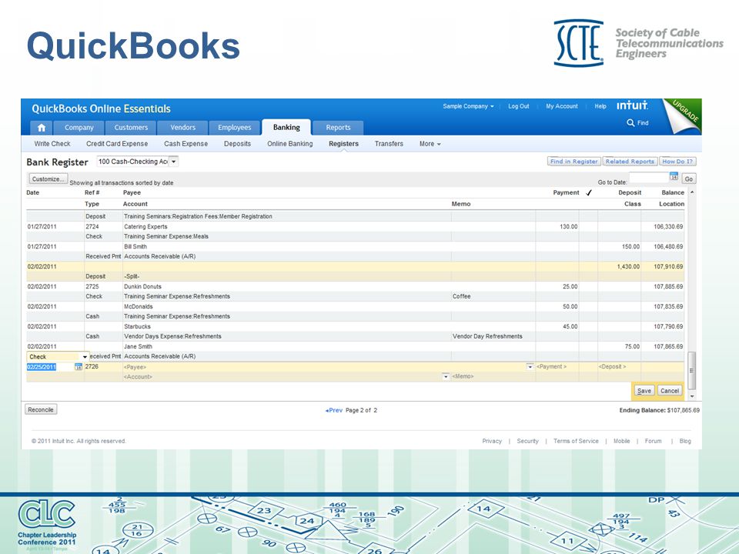Open Deposits submenu item
739x554 pixels.
click(237, 144)
